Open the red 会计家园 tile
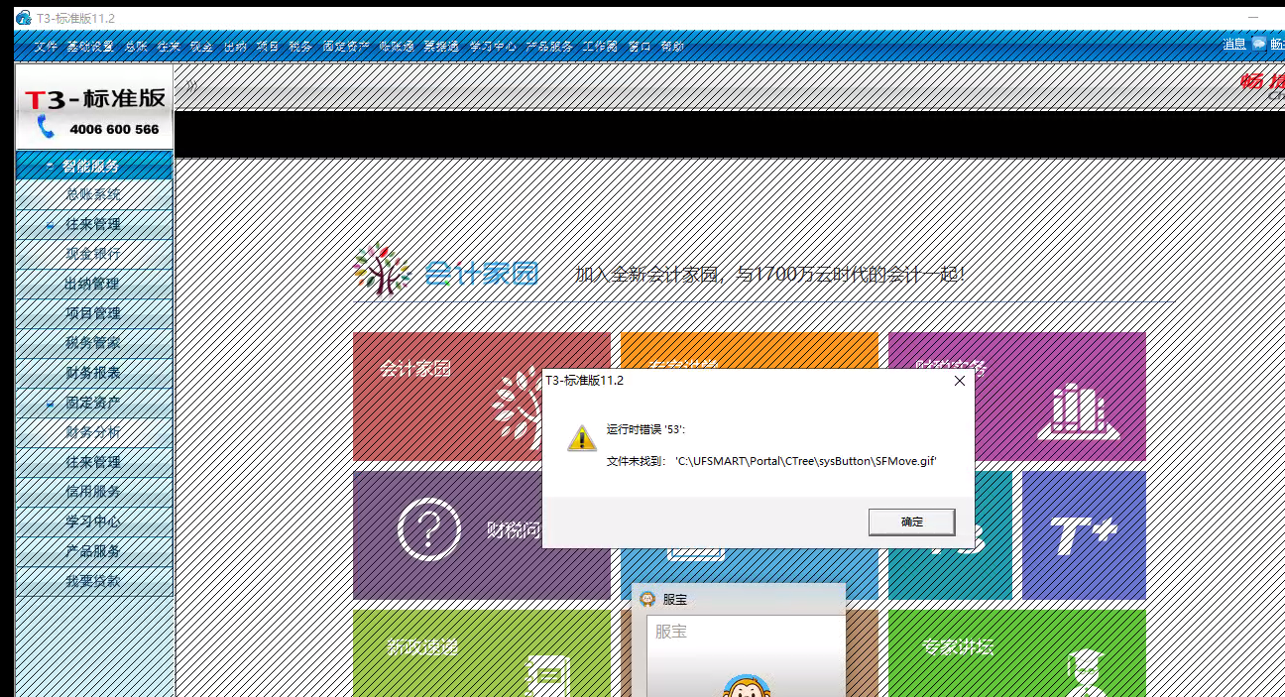 (481, 397)
